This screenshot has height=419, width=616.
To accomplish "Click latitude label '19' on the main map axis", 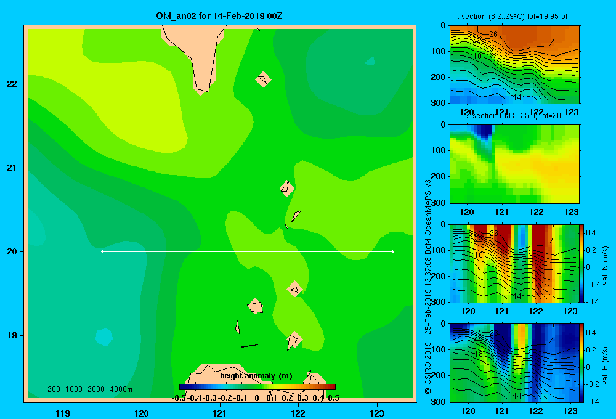I will (12, 335).
